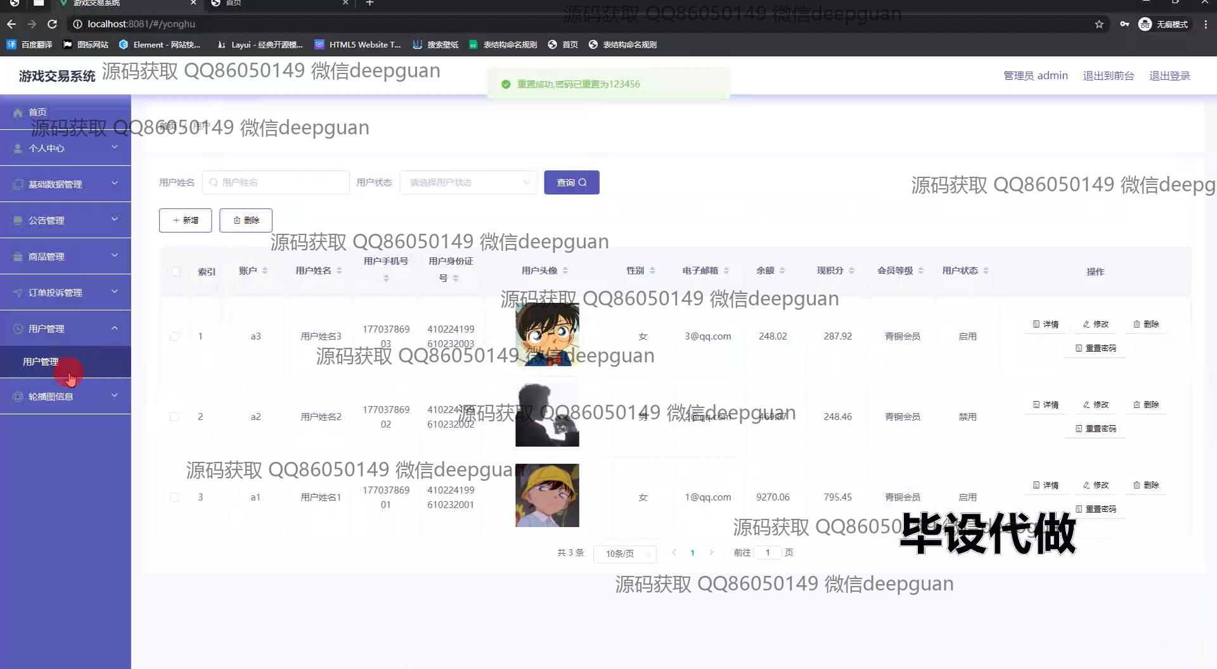Go to next page arrow in pagination

pos(711,553)
